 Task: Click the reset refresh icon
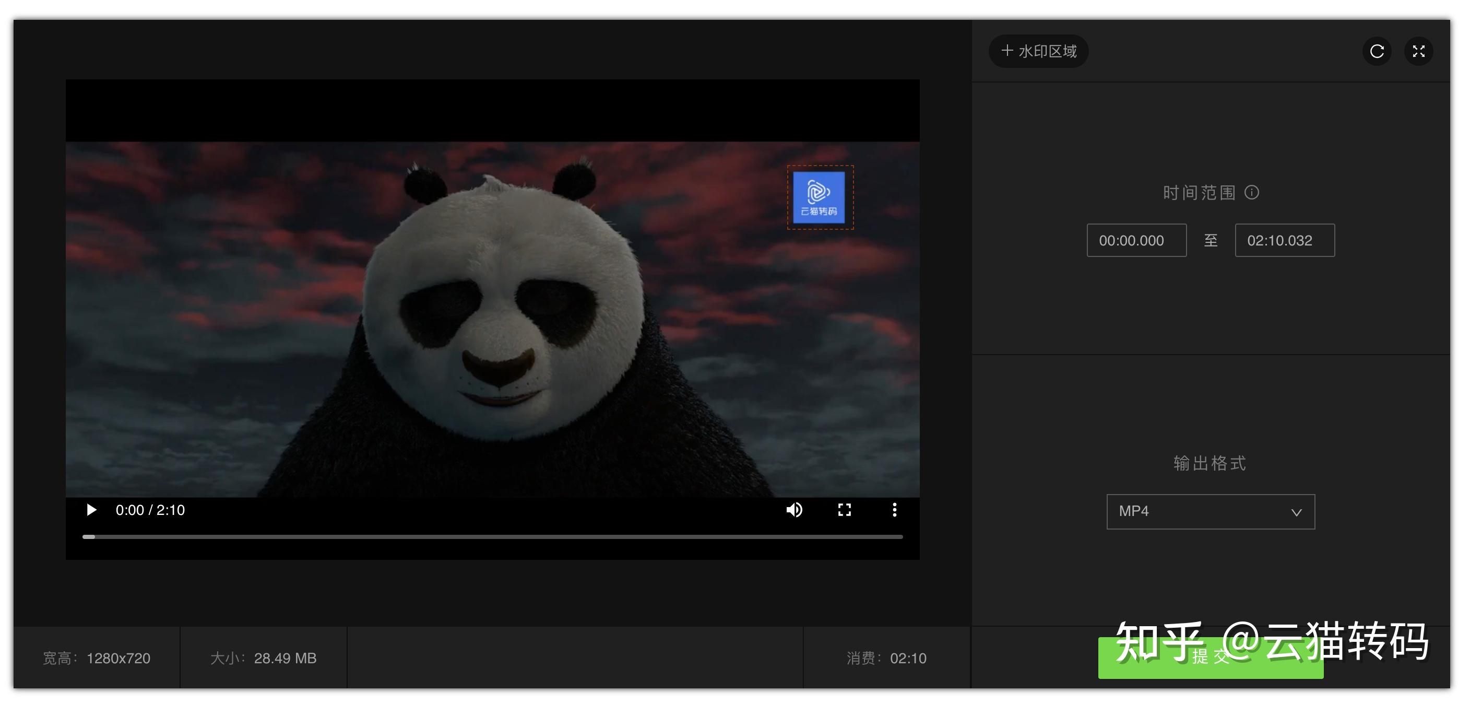1377,51
